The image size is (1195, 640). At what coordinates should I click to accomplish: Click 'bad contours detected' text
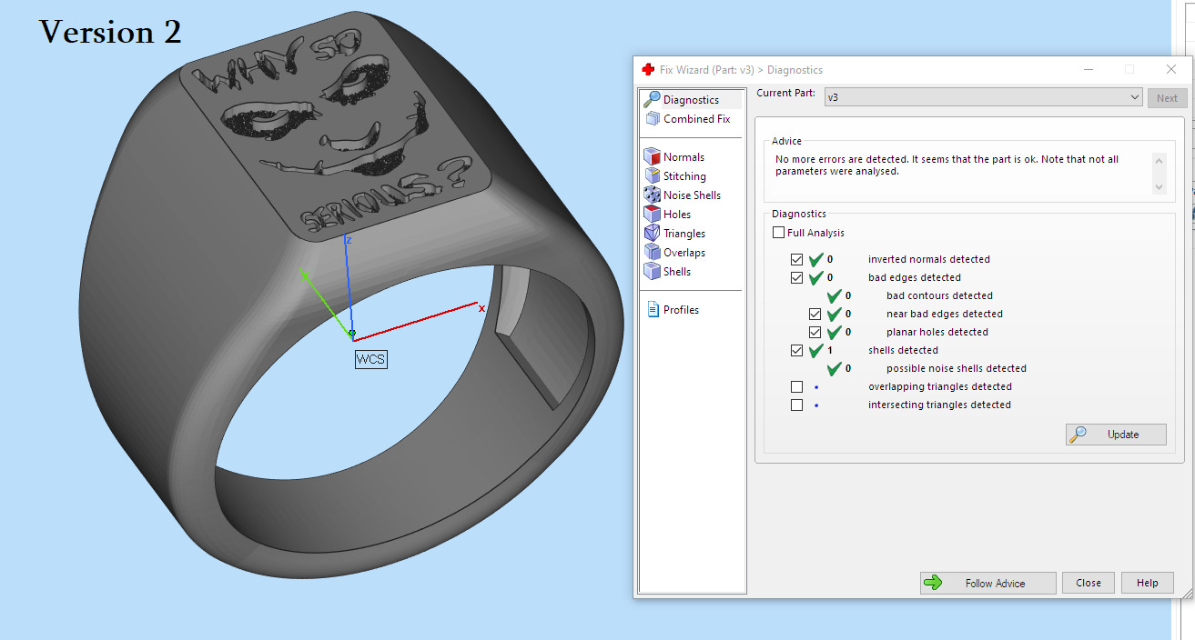click(939, 296)
